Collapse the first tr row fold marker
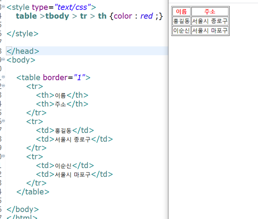The width and height of the screenshot is (258, 219). click(x=3, y=85)
